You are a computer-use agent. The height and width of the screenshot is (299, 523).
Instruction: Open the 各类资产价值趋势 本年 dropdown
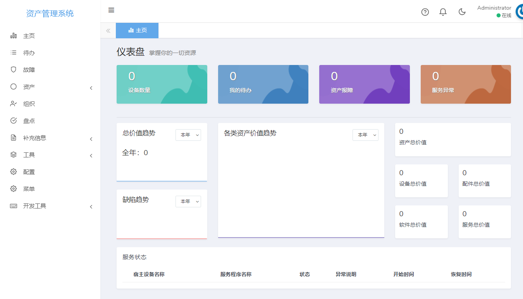coord(365,135)
